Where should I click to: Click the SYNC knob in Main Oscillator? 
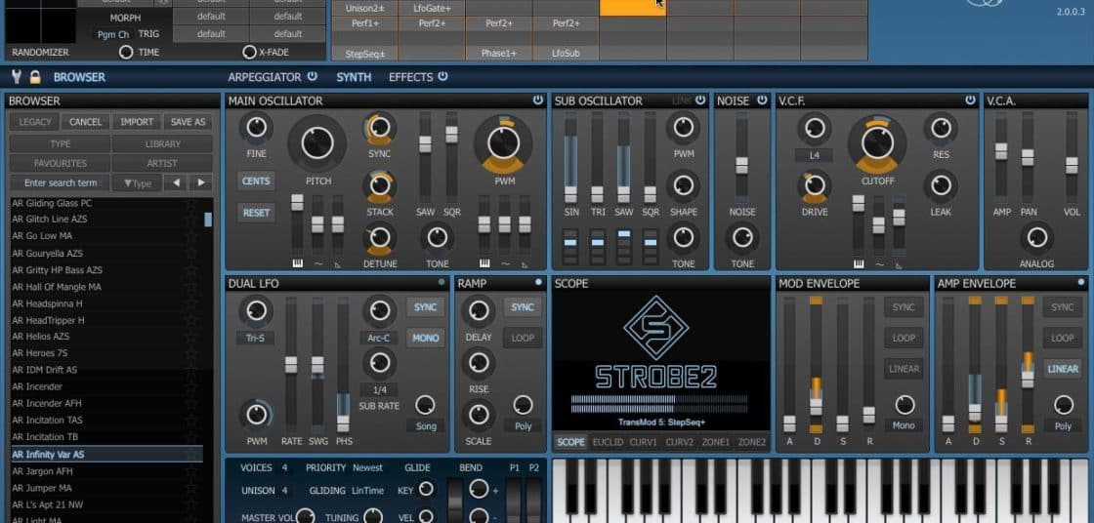pyautogui.click(x=379, y=128)
